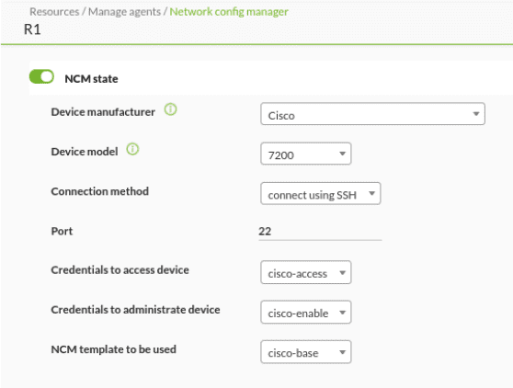This screenshot has width=513, height=388.
Task: Click the device model dropdown arrow
Action: coord(342,154)
